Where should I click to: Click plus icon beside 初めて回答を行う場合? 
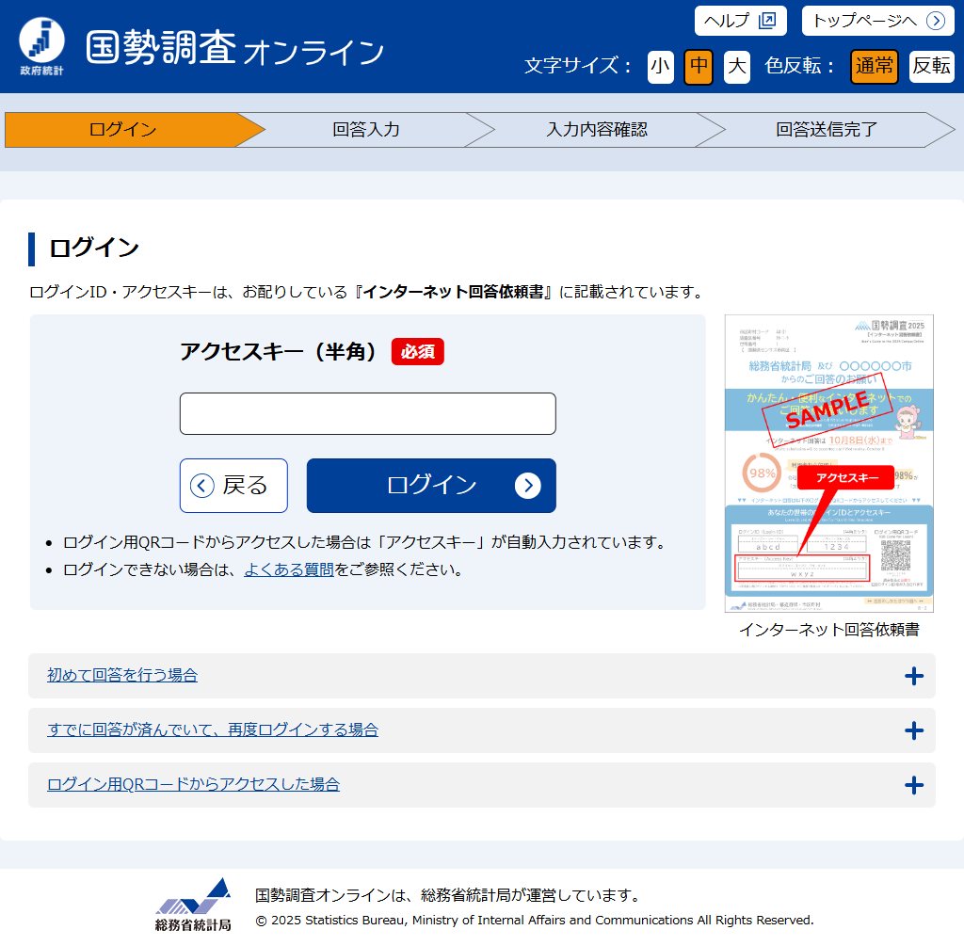tap(913, 676)
